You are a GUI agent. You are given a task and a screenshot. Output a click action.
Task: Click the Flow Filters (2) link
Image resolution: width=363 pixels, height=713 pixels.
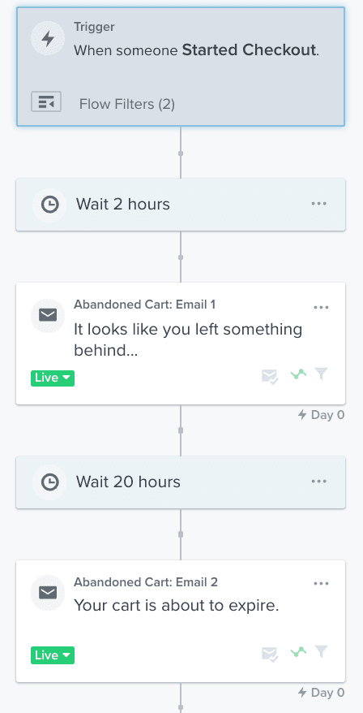[127, 104]
